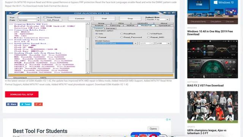
Task: Open the Rate 921600 dropdown
Action: 38,20
